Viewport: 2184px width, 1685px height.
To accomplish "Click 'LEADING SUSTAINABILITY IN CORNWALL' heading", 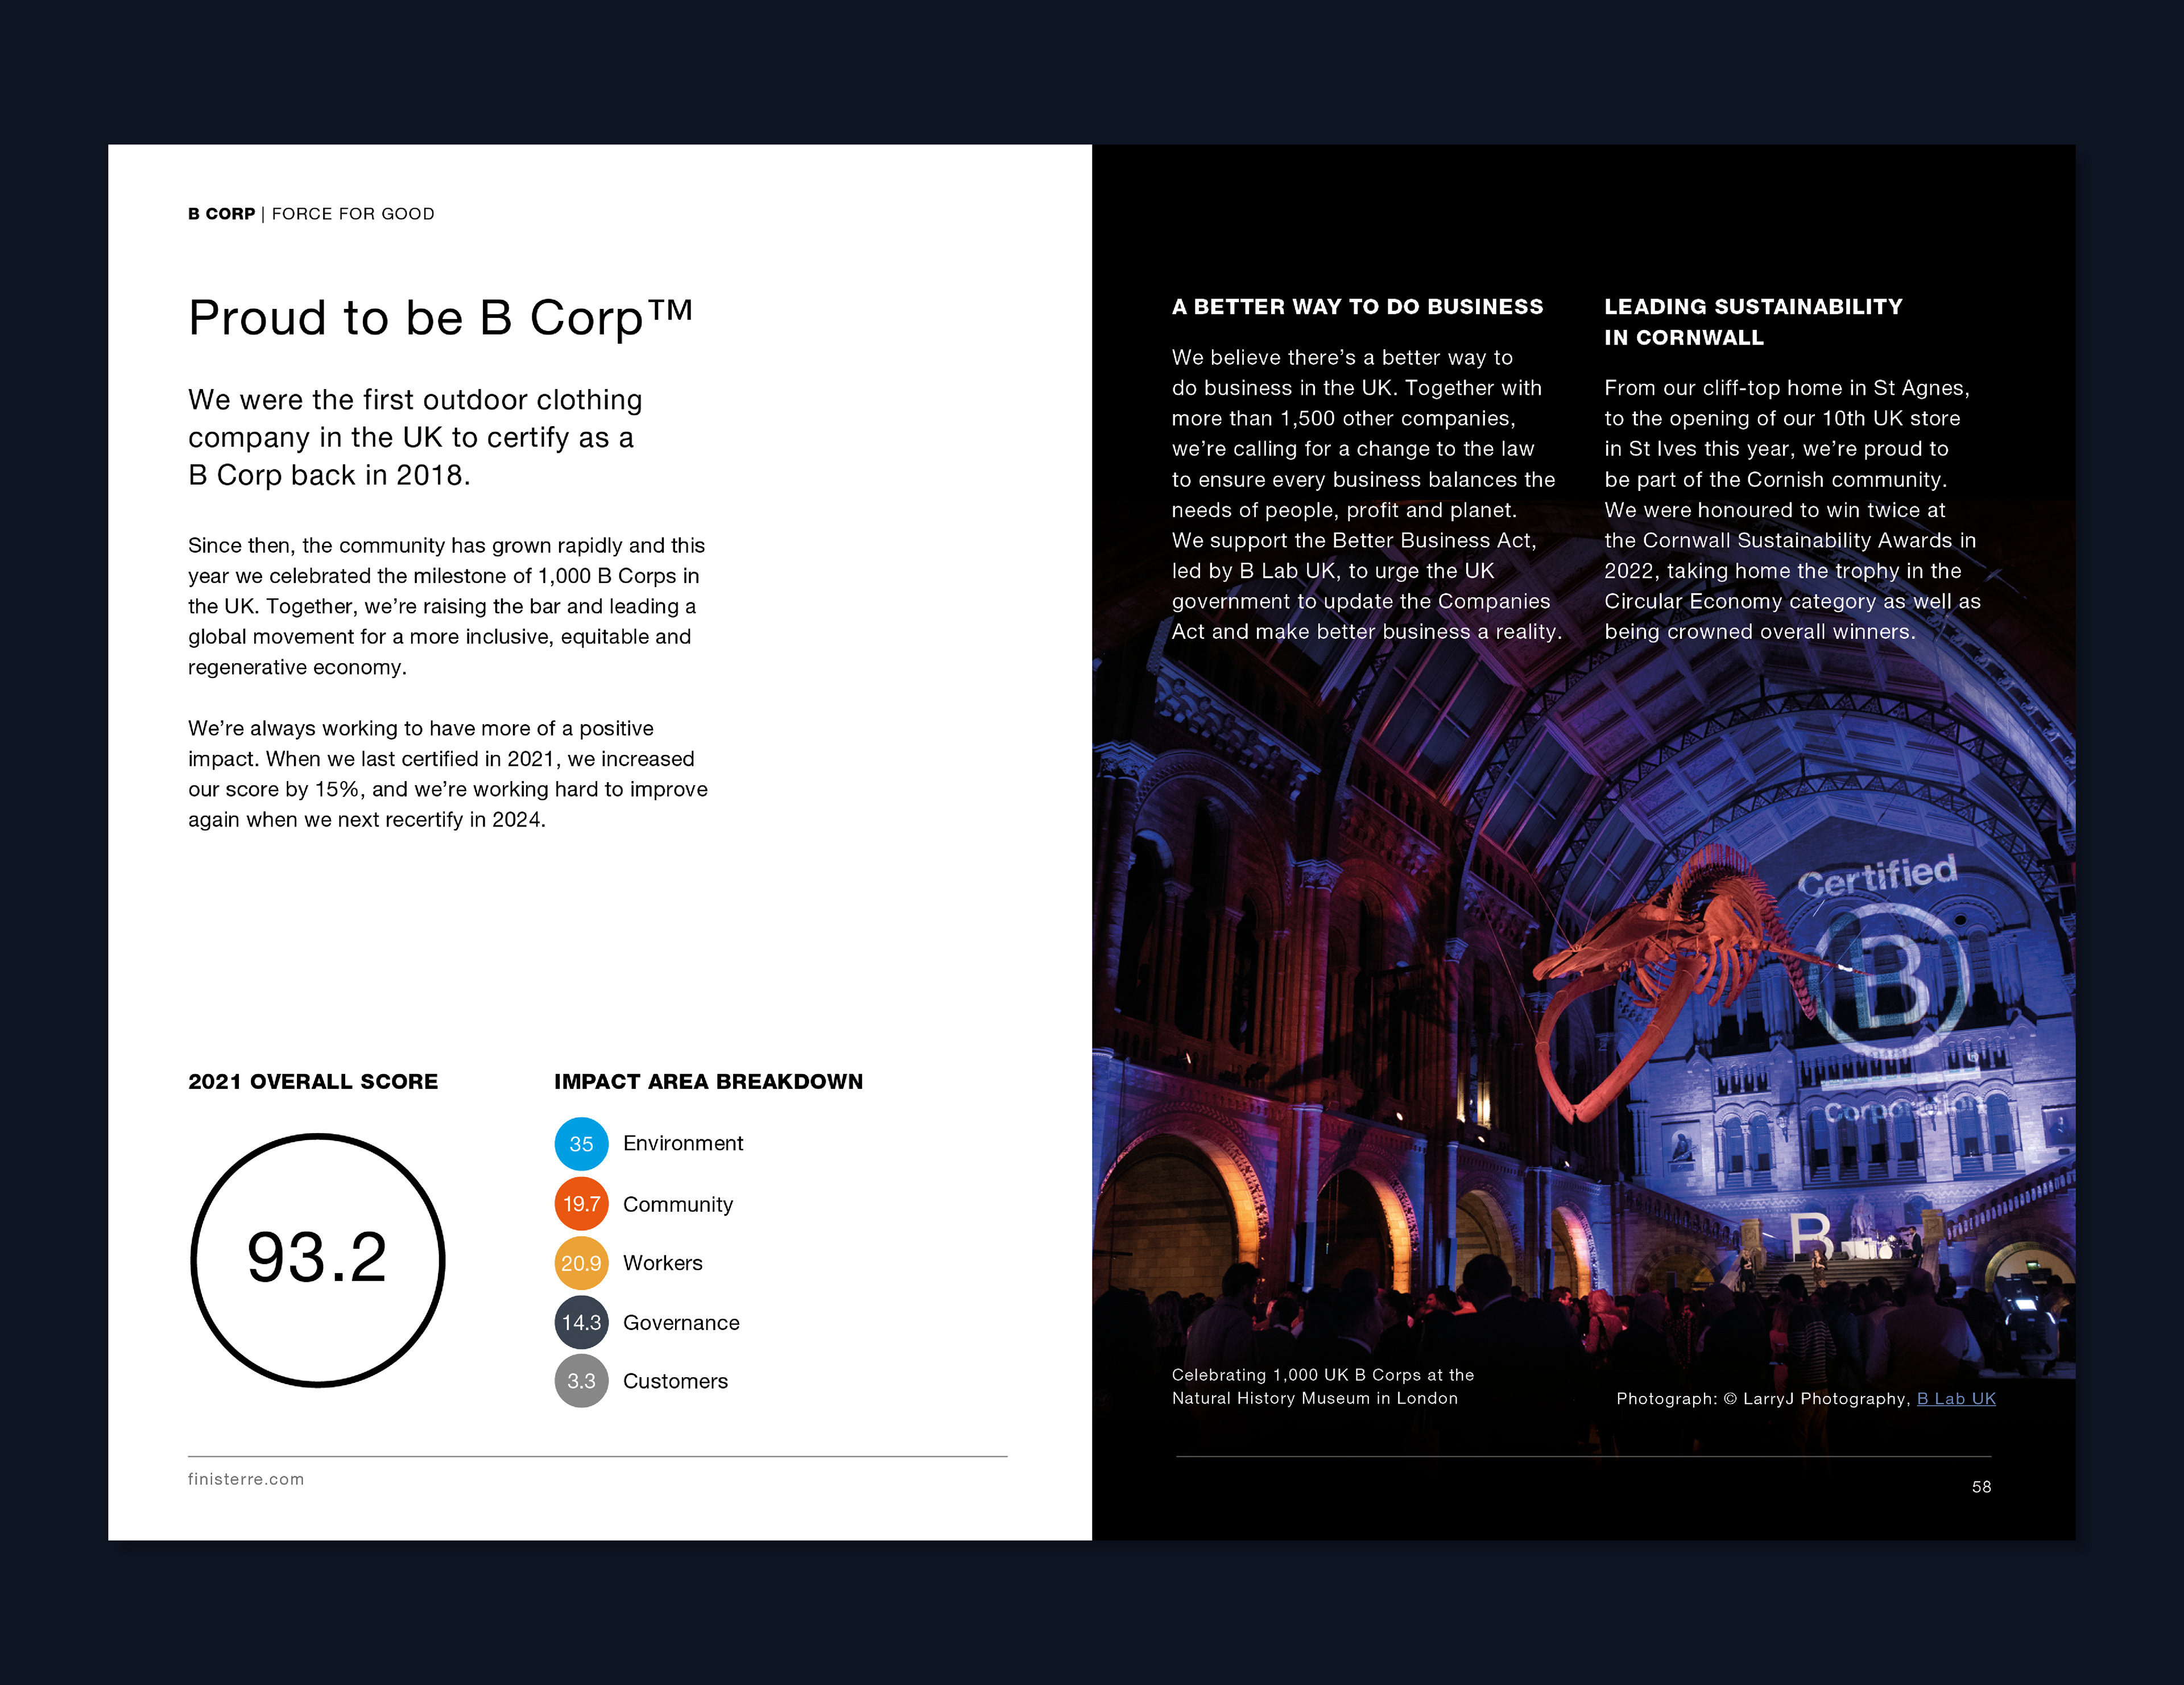I will click(x=1753, y=322).
